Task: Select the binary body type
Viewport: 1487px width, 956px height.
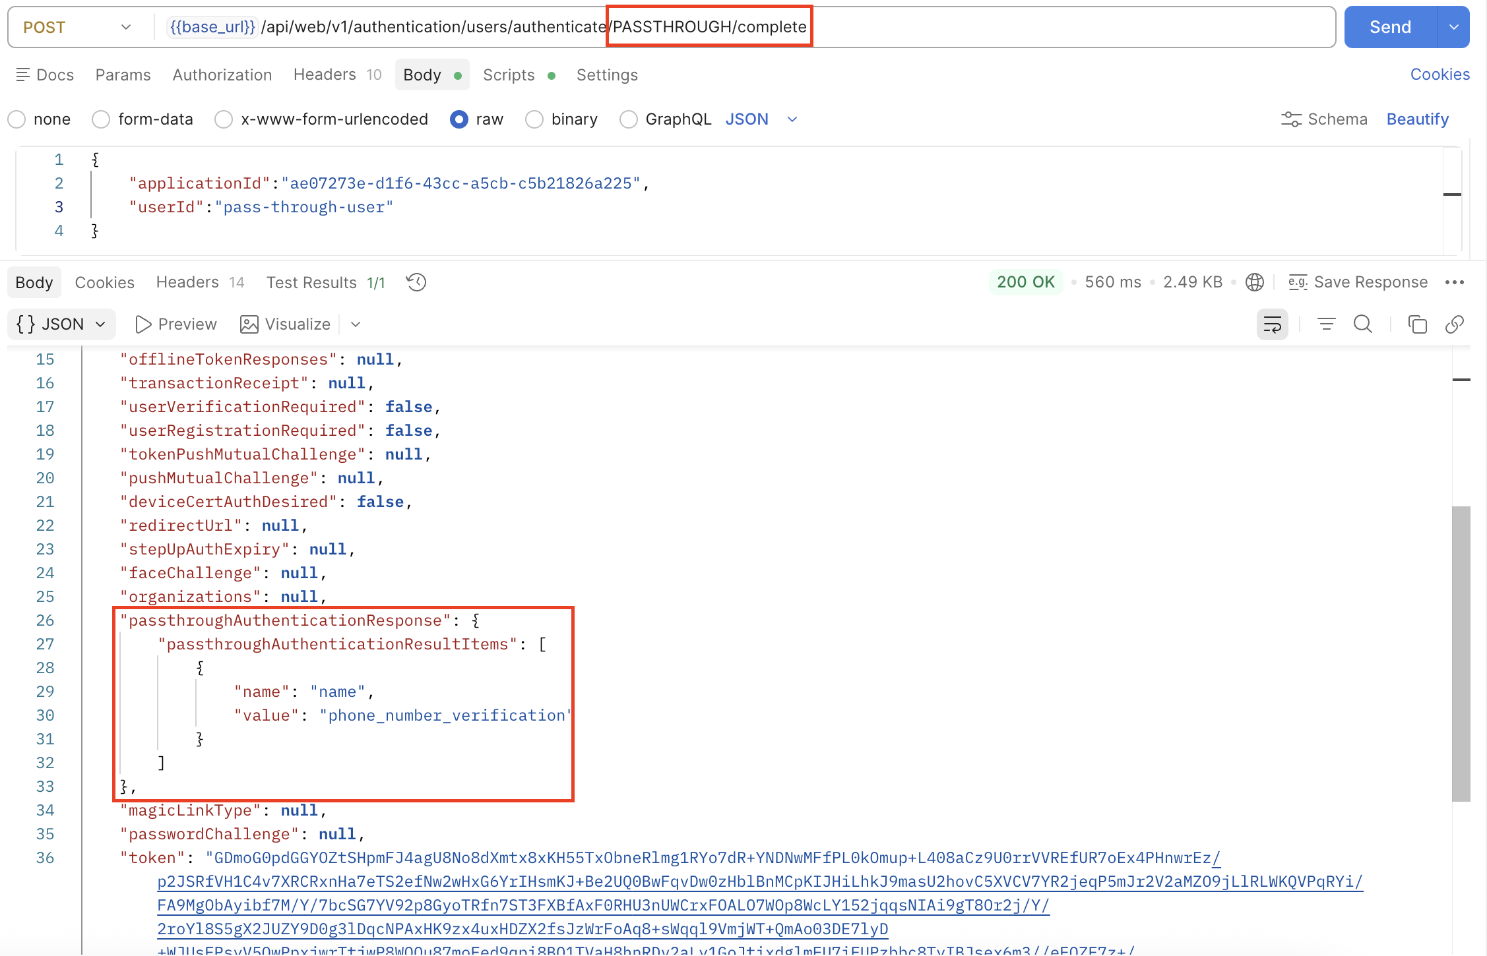Action: (534, 119)
